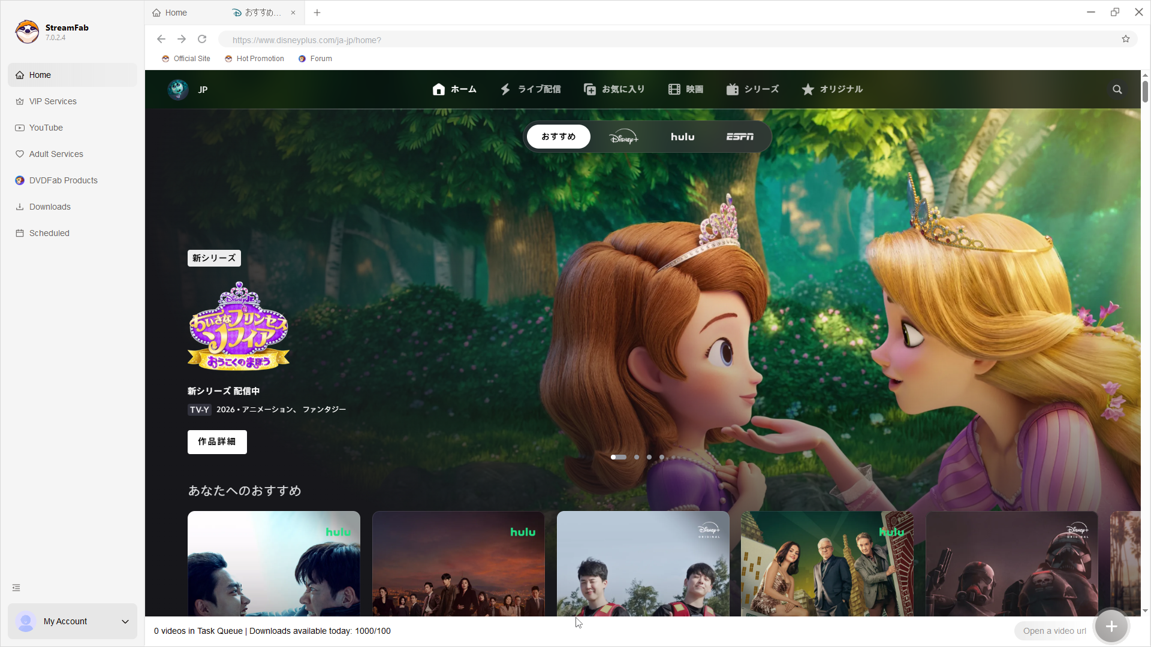Open the Home sidebar item
This screenshot has height=647, width=1151.
coord(73,75)
